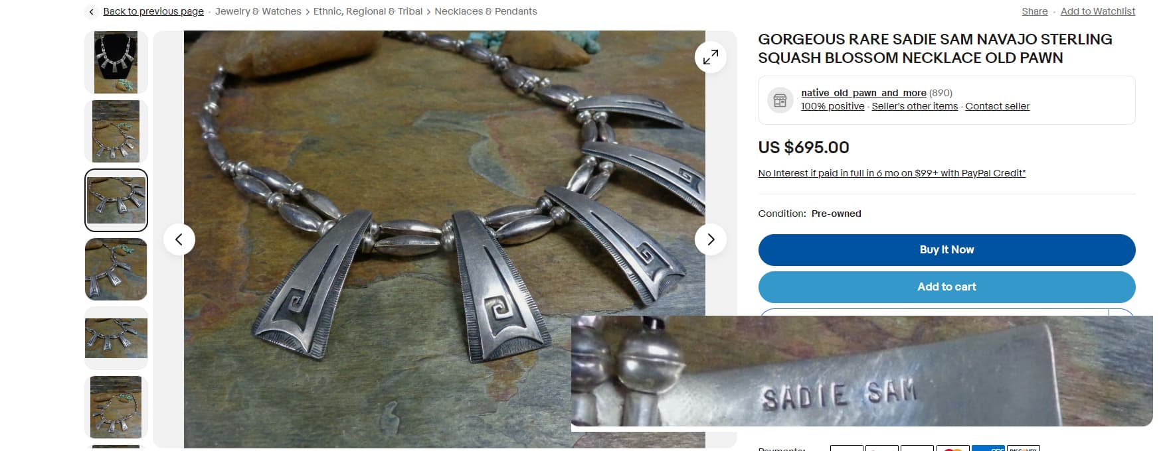Select the fifth necklace thumbnail
The height and width of the screenshot is (451, 1165).
click(x=116, y=338)
